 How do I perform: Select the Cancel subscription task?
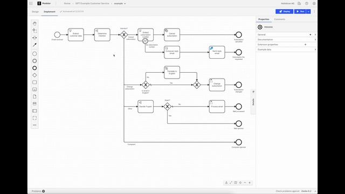point(172,34)
